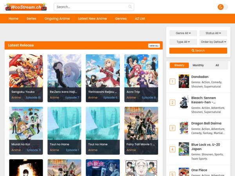Image resolution: width=235 pixels, height=176 pixels.
Task: Click Bleach: Sennen Kessen-hen title
Action: (x=204, y=100)
